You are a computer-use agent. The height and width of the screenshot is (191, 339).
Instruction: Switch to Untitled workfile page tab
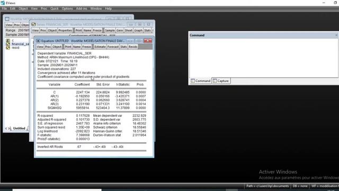pos(19,128)
